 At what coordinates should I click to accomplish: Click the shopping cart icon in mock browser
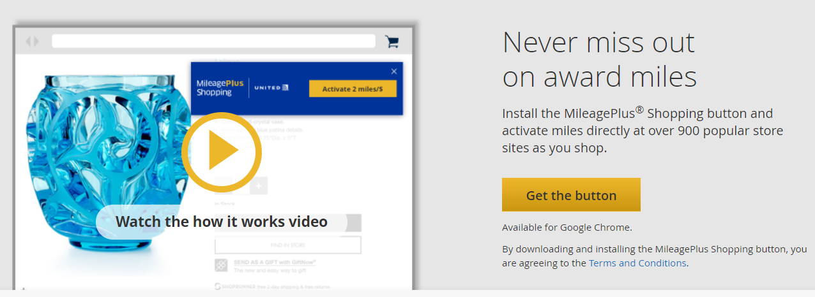click(x=392, y=42)
